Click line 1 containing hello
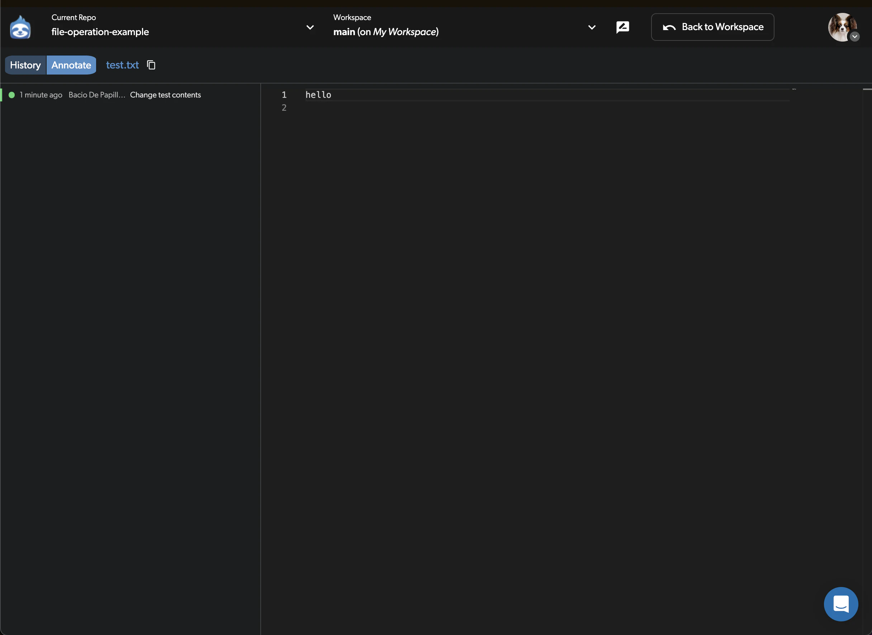This screenshot has width=872, height=635. coord(318,95)
